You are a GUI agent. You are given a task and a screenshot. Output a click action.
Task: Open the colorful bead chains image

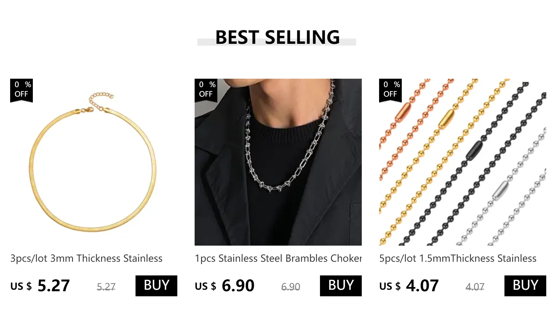coord(463,162)
